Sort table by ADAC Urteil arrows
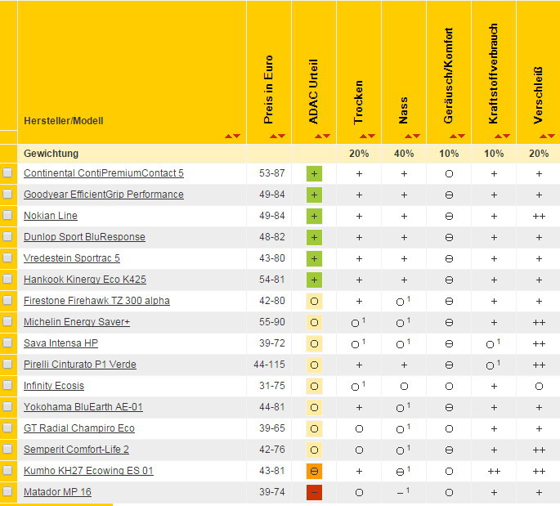The width and height of the screenshot is (560, 506). click(323, 137)
